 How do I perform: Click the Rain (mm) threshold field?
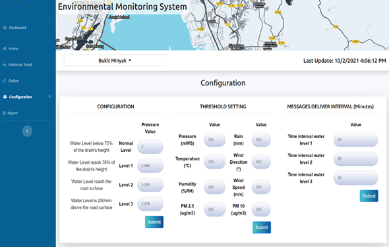click(x=261, y=139)
